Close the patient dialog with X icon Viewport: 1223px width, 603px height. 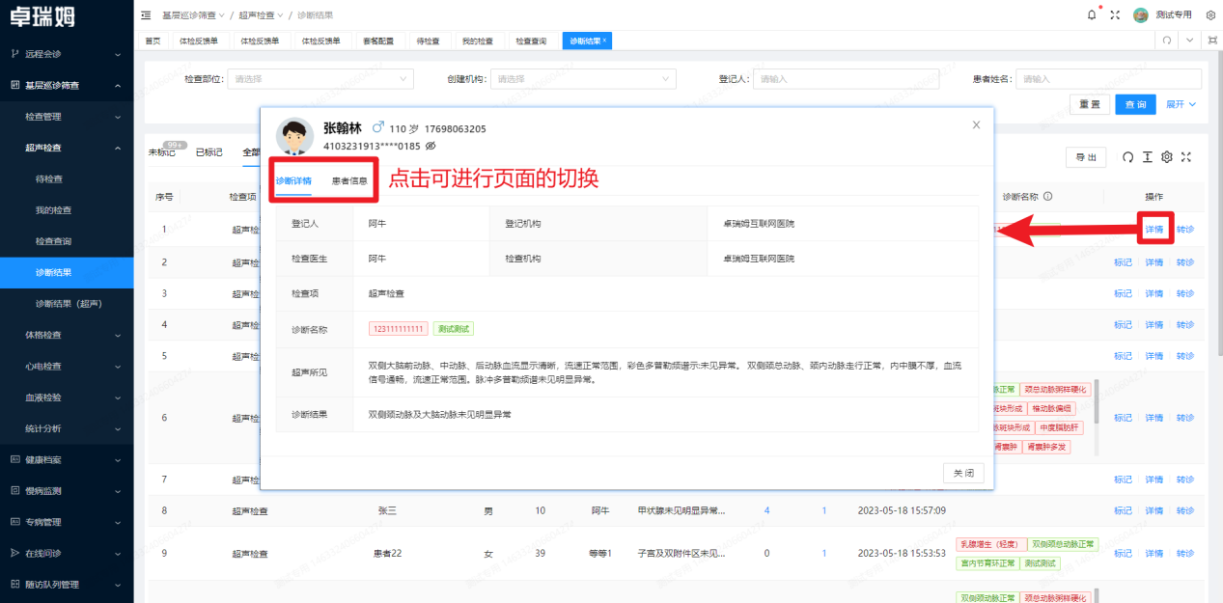point(976,124)
